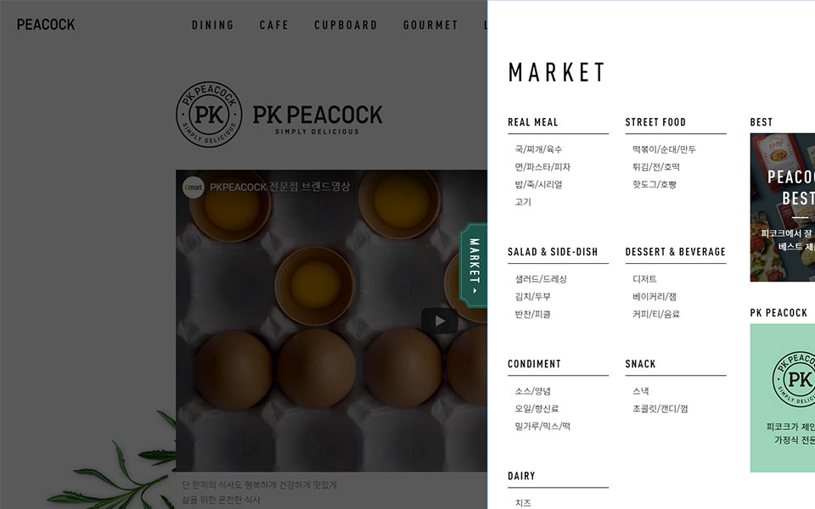The width and height of the screenshot is (815, 509).
Task: Play the PKPEACOCK brand video
Action: point(439,321)
